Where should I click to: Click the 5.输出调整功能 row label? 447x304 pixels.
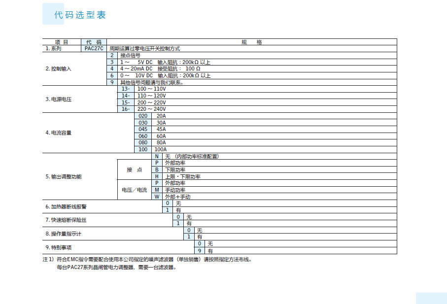[63, 177]
